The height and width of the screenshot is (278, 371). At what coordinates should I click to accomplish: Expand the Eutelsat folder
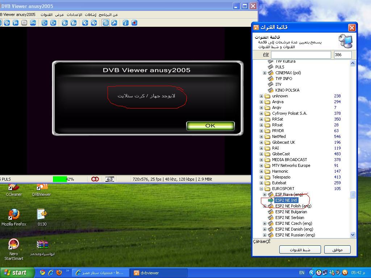[x=261, y=183]
